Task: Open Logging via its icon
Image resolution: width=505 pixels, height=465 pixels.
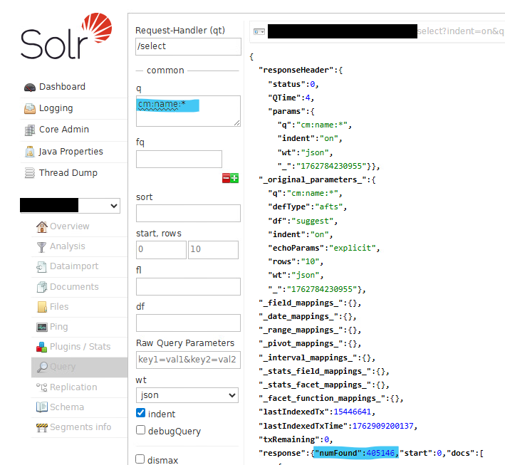Action: (x=29, y=109)
